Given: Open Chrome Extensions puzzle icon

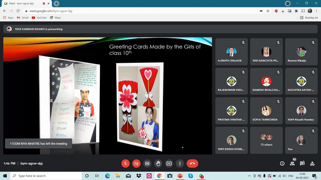Looking at the screenshot, I should pos(296,11).
